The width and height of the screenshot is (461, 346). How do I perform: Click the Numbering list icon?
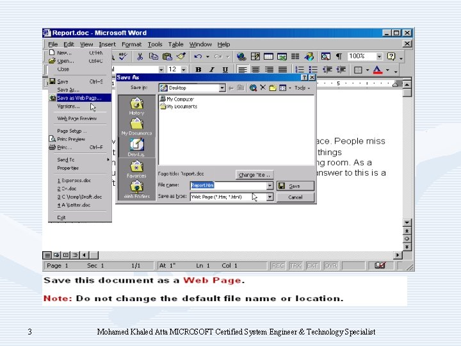click(299, 70)
